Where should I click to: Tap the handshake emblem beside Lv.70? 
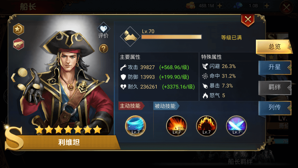(x=130, y=36)
